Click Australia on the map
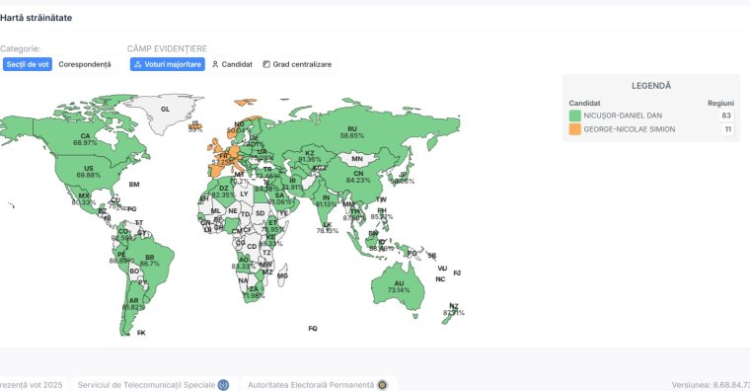Viewport: 750px width, 391px height. tap(399, 287)
